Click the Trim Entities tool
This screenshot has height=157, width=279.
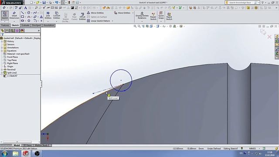pyautogui.click(x=48, y=15)
